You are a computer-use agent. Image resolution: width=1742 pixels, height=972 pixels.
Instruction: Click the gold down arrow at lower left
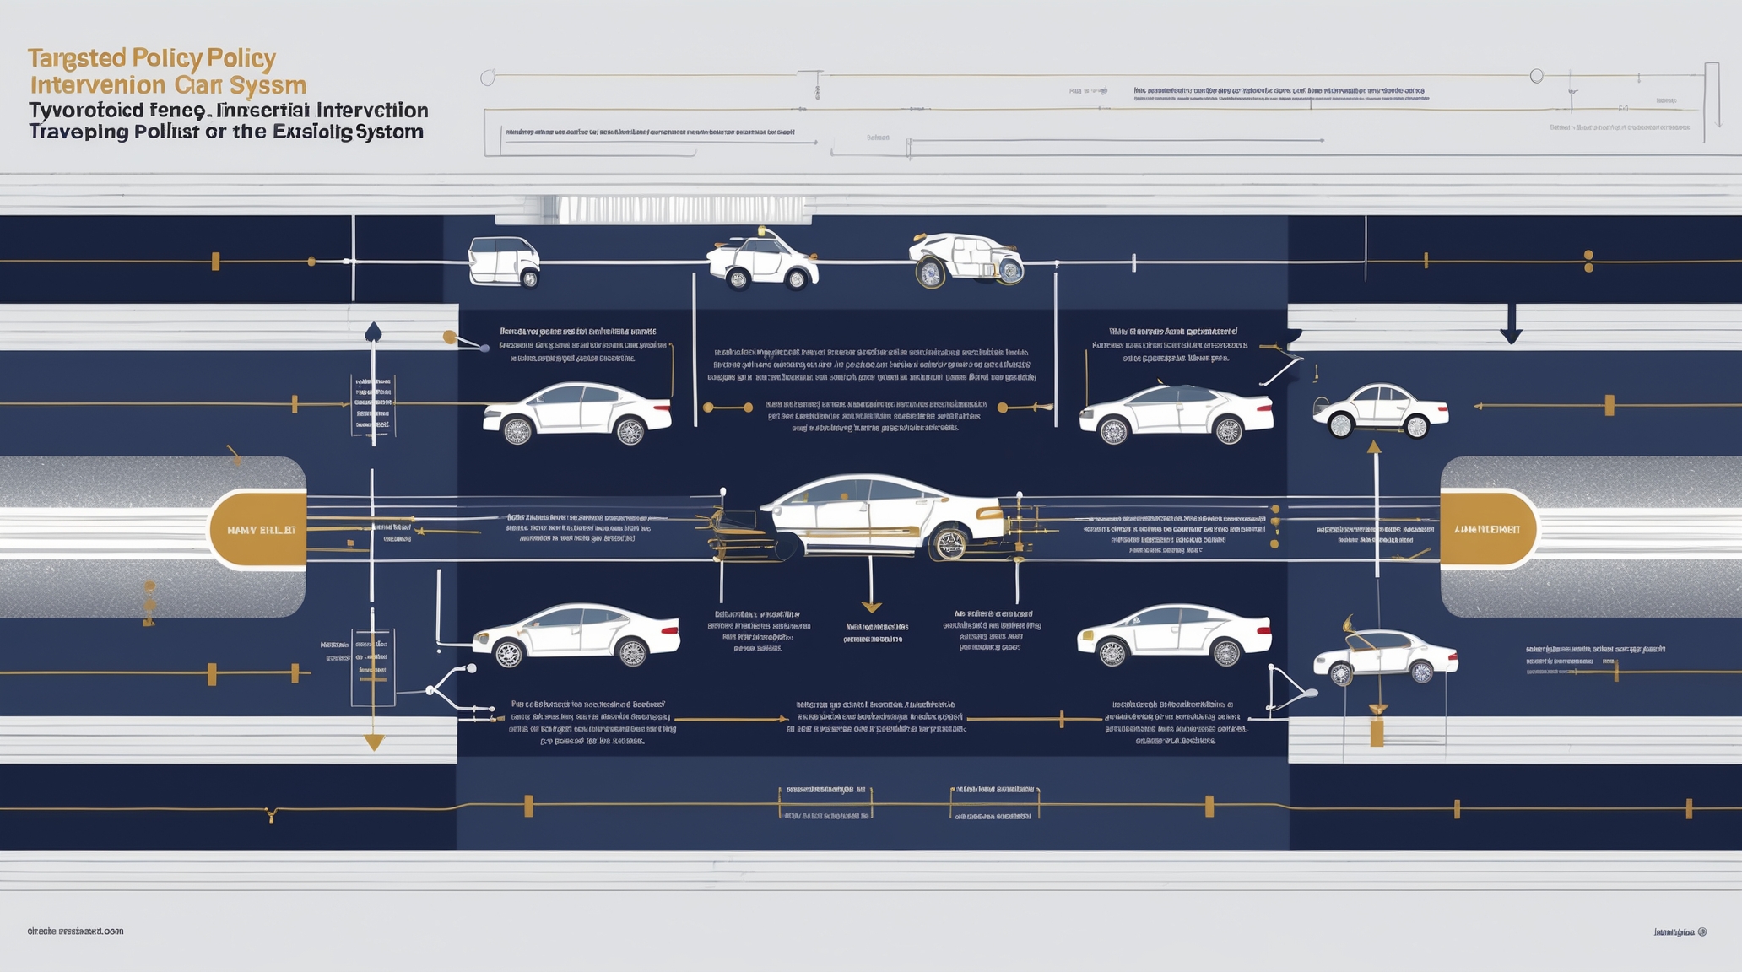374,742
